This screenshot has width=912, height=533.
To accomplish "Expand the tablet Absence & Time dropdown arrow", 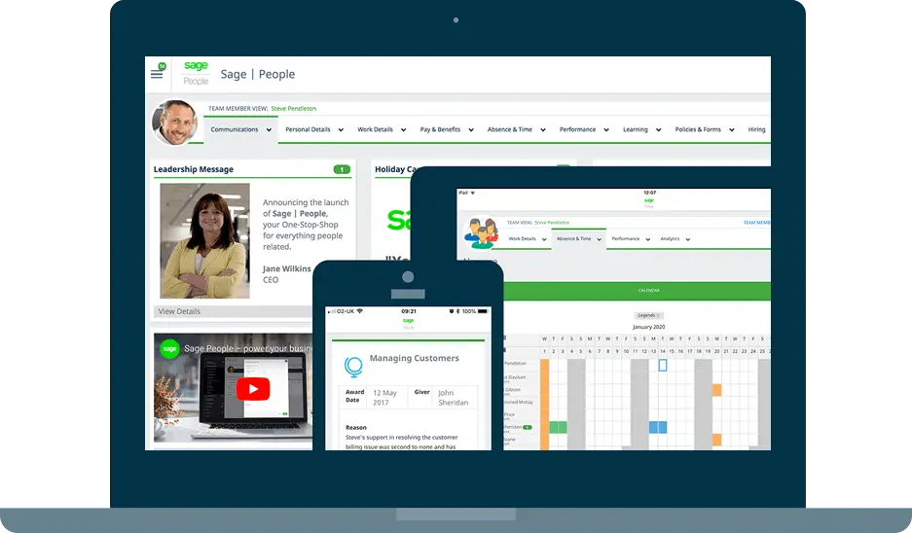I will (x=600, y=239).
